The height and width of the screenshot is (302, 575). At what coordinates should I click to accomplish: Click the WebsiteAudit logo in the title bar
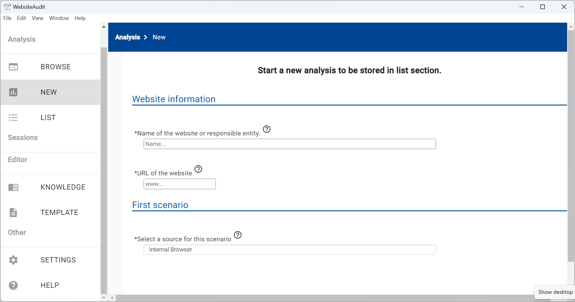(x=7, y=6)
